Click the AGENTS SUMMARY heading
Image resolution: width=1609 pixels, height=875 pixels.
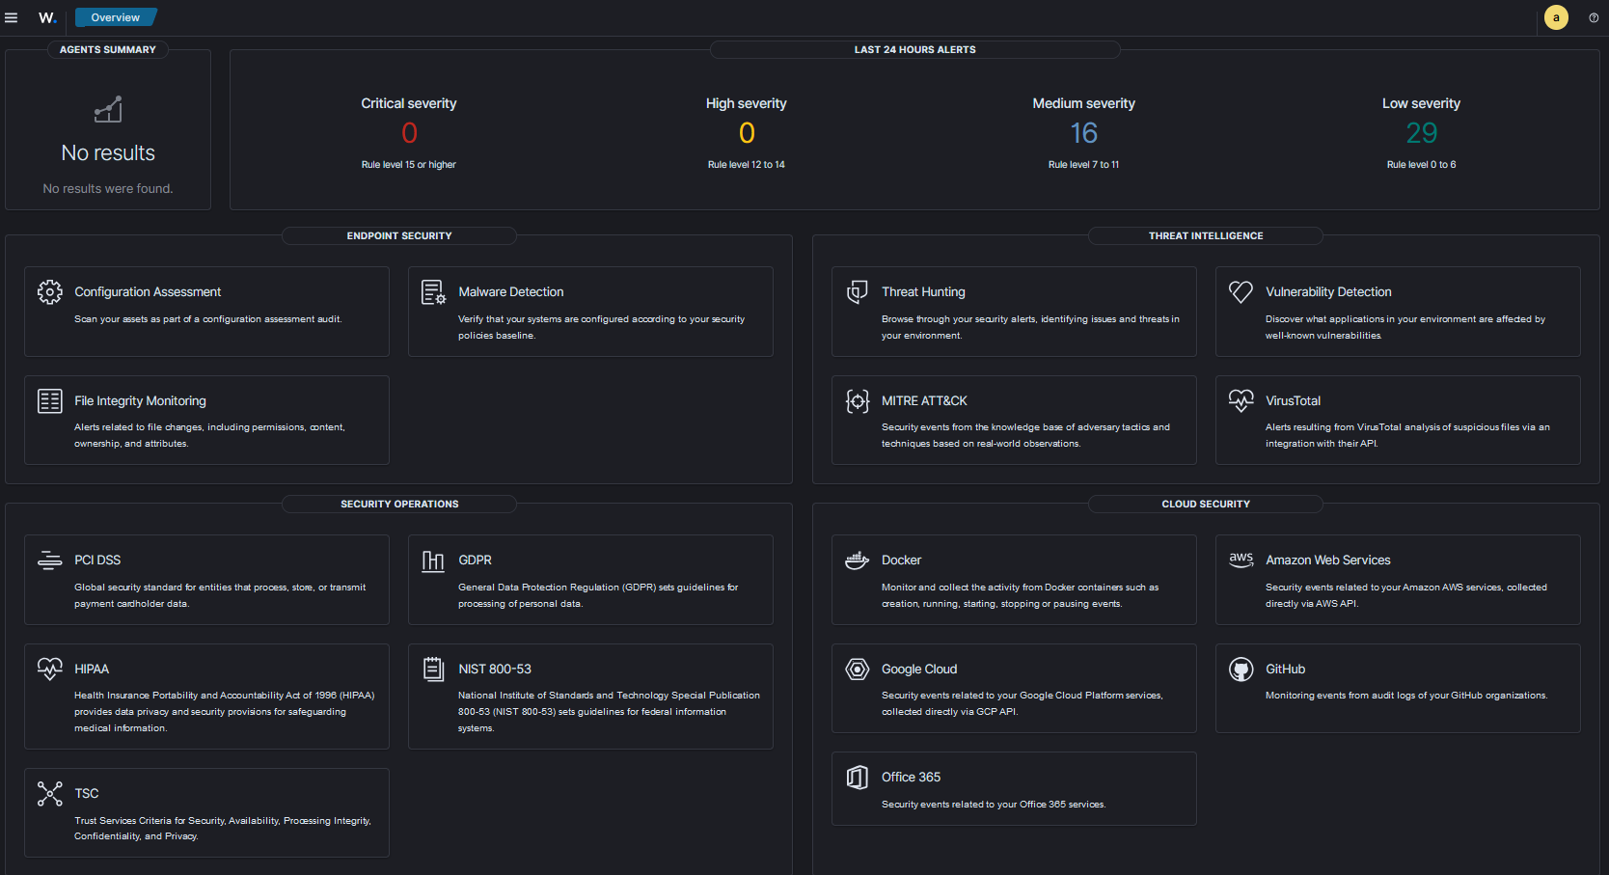[108, 49]
